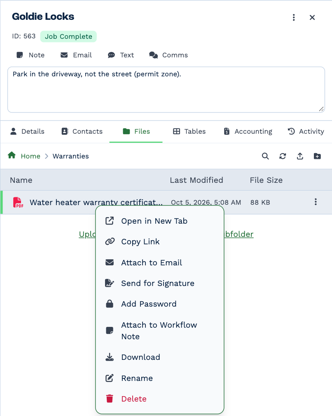Image resolution: width=332 pixels, height=416 pixels.
Task: Click into the driveway parking note field
Action: (x=166, y=90)
